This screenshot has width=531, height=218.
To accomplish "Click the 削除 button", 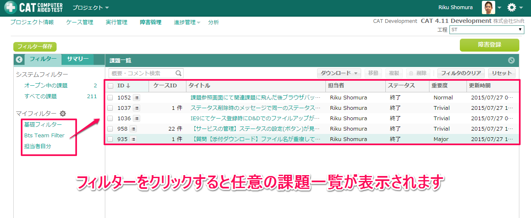I will click(x=418, y=73).
